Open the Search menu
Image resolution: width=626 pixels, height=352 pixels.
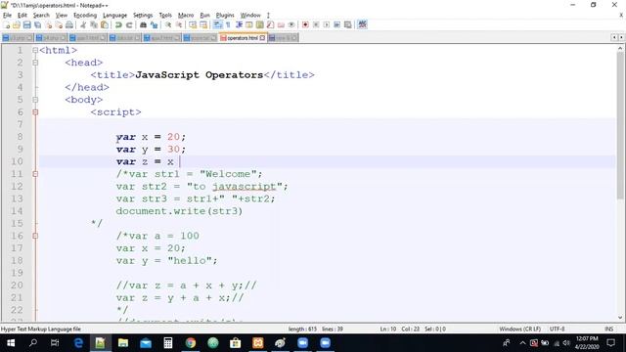tap(41, 16)
